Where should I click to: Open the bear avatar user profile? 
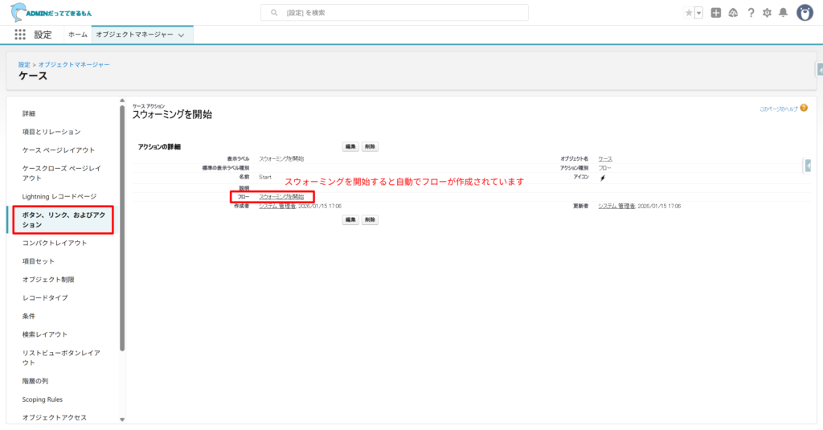click(805, 13)
